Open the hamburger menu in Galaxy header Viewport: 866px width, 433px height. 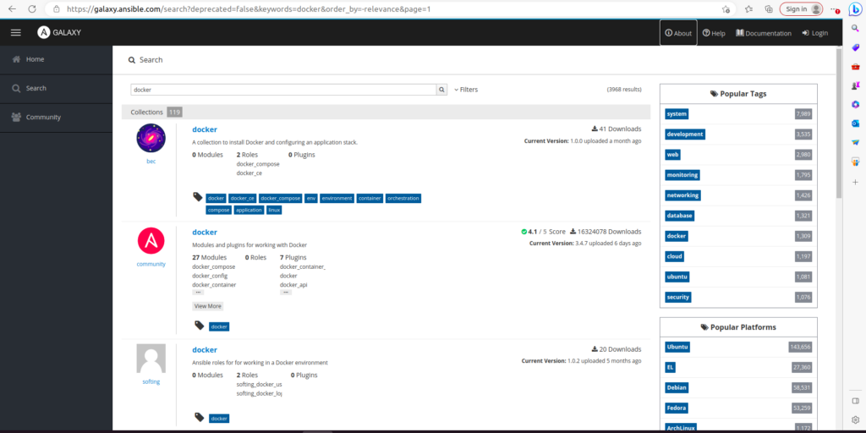click(15, 32)
